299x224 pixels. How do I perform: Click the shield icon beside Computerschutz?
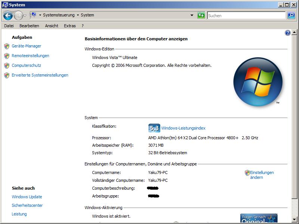click(x=7, y=66)
